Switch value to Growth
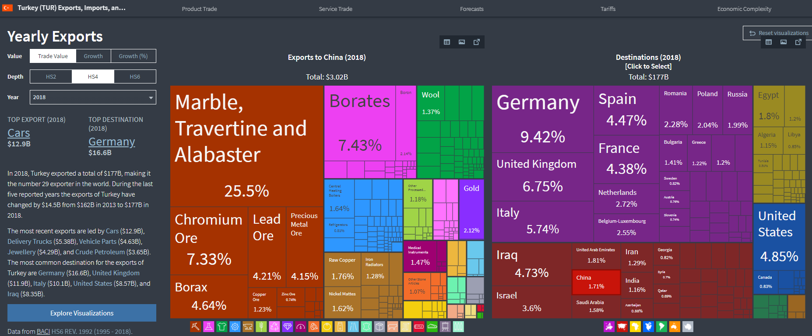The height and width of the screenshot is (336, 812). (93, 56)
